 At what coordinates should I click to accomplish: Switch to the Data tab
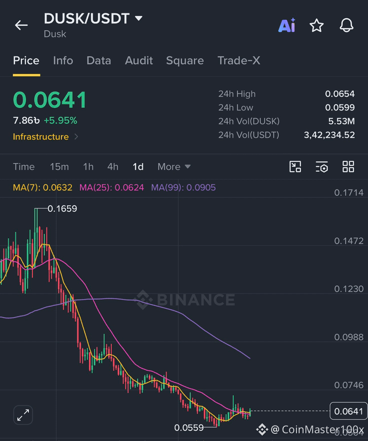click(99, 60)
